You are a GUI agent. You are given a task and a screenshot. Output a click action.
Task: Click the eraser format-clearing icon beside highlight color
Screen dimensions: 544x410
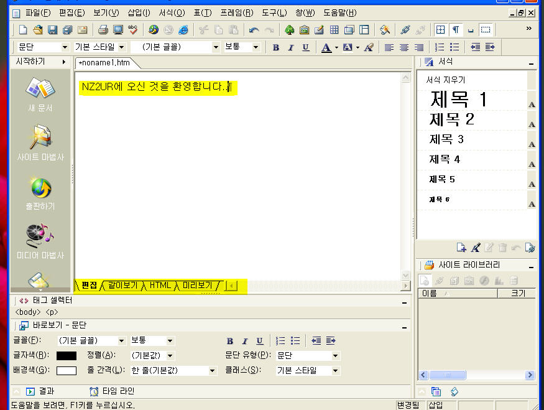coord(369,47)
